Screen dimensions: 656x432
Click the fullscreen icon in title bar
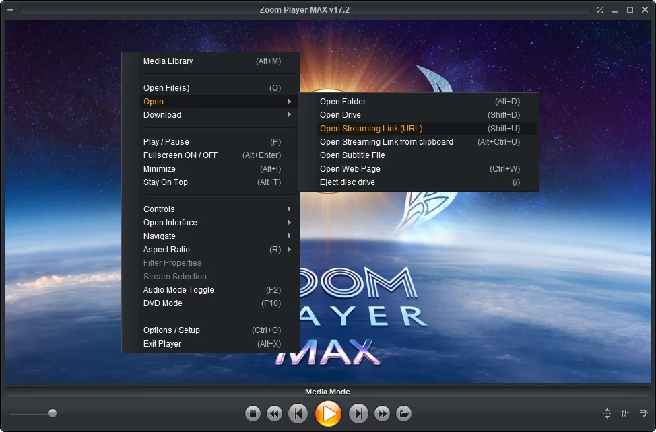[600, 10]
